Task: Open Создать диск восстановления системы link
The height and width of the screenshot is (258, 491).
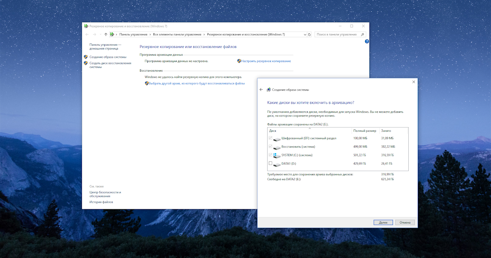Action: (110, 65)
